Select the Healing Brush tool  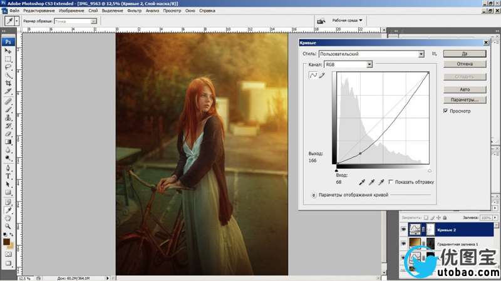click(x=8, y=102)
